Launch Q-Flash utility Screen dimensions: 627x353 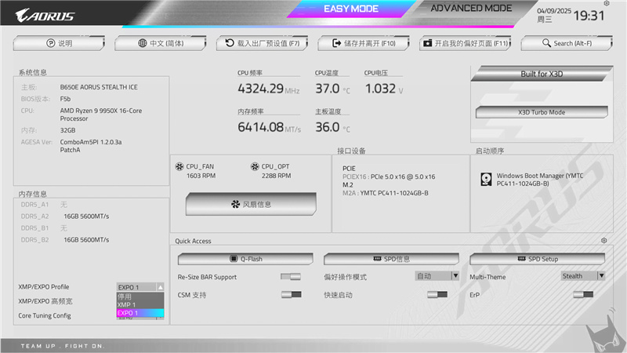coord(245,259)
